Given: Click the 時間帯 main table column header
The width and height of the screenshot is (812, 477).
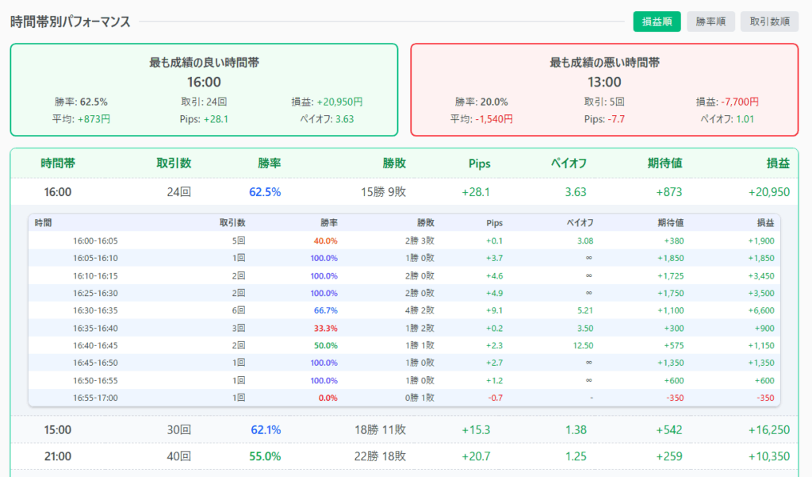Looking at the screenshot, I should click(x=58, y=163).
